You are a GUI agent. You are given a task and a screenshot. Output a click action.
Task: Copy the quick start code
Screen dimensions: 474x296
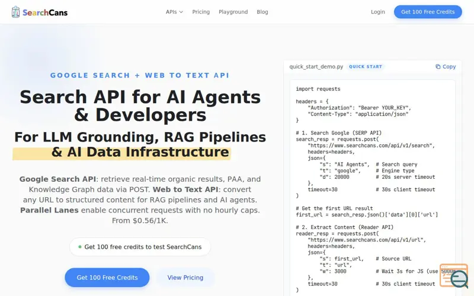click(446, 66)
